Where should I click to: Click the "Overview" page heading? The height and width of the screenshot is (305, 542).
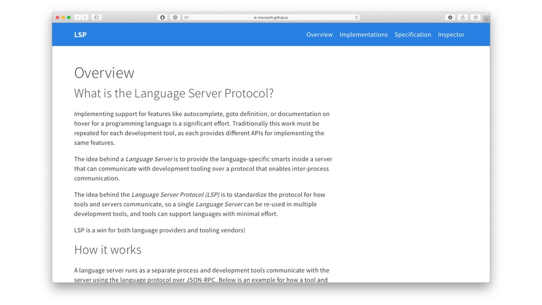[104, 73]
